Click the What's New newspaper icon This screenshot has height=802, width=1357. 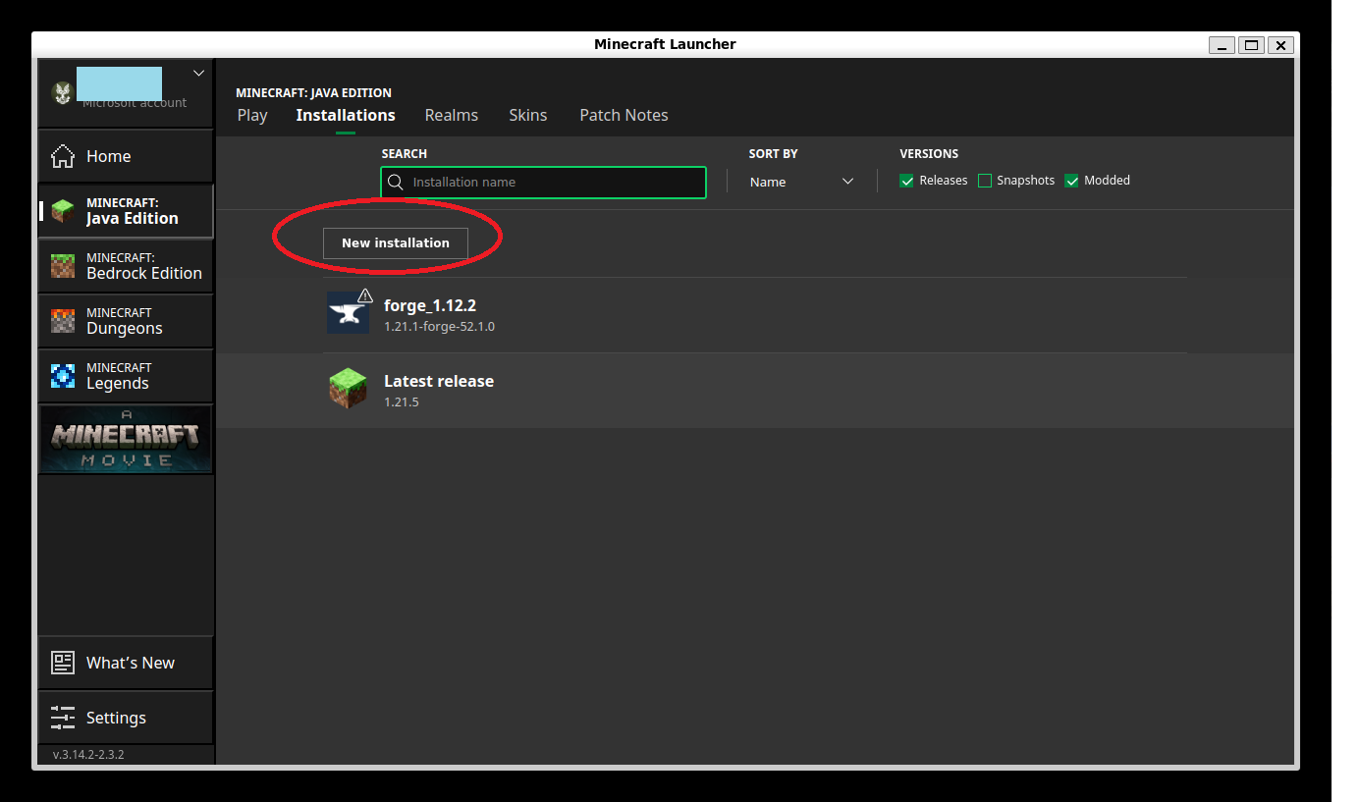[x=63, y=663]
